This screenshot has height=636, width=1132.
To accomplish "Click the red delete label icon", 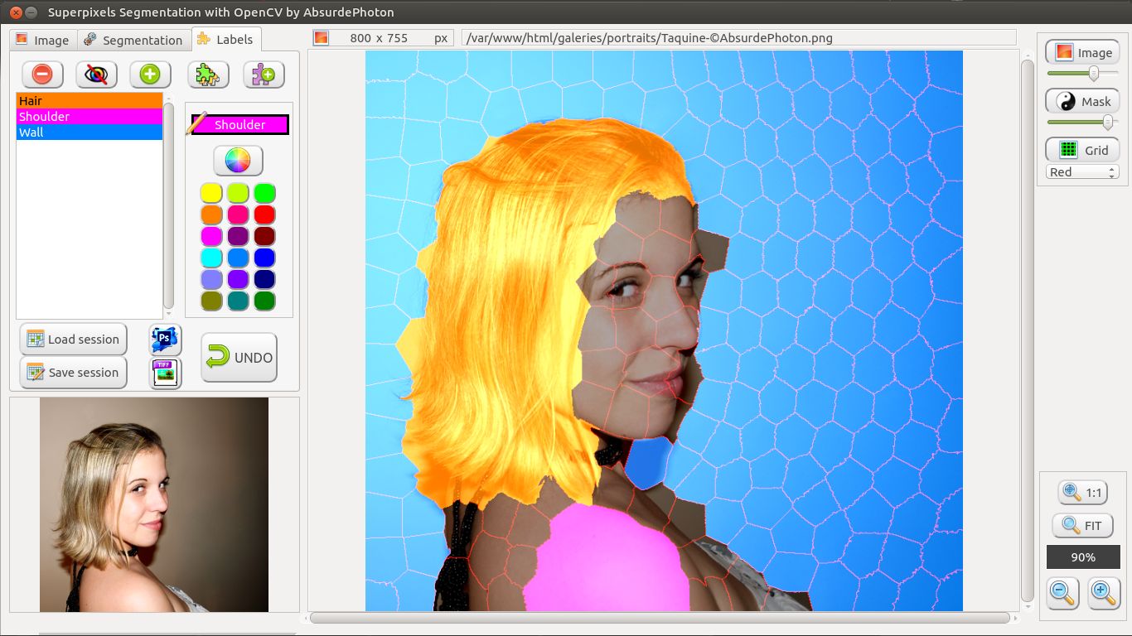I will tap(42, 75).
